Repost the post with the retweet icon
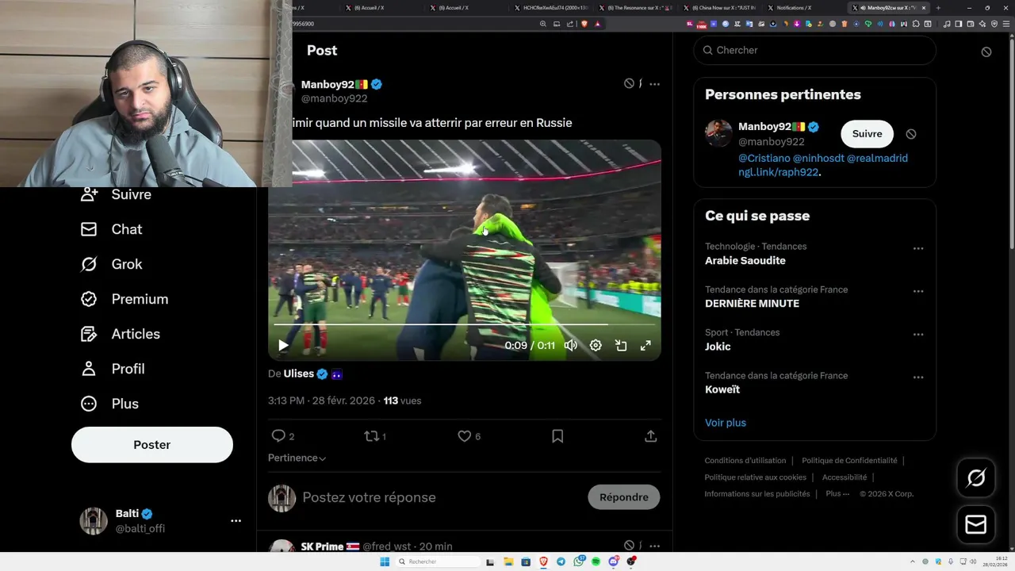 coord(371,436)
